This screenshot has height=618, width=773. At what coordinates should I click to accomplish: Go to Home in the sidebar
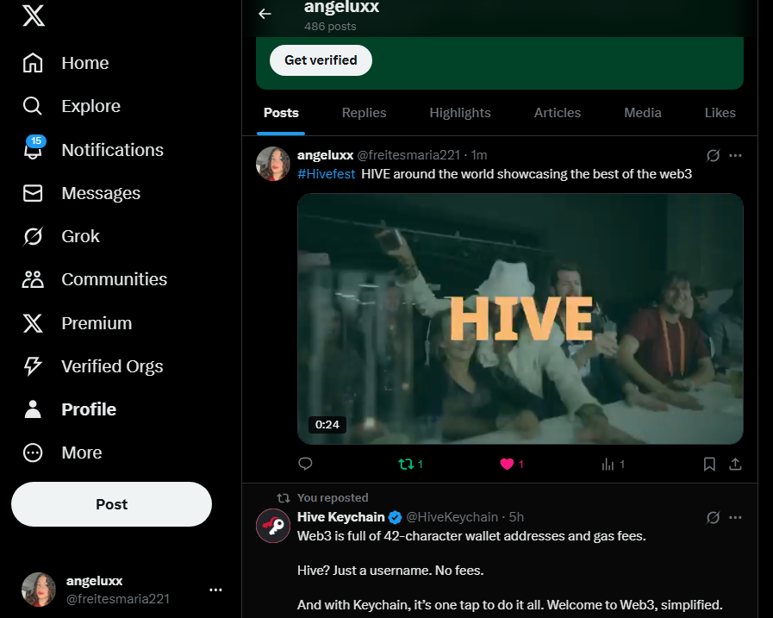pyautogui.click(x=65, y=63)
